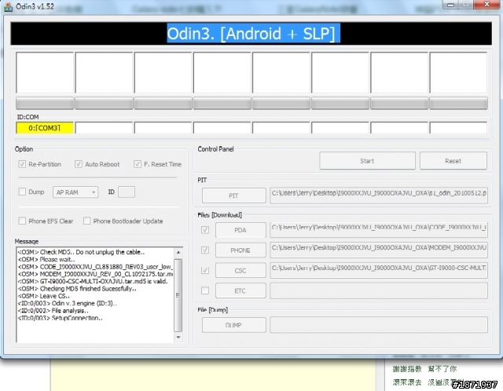Click Message log scrollbar down arrow

click(178, 337)
